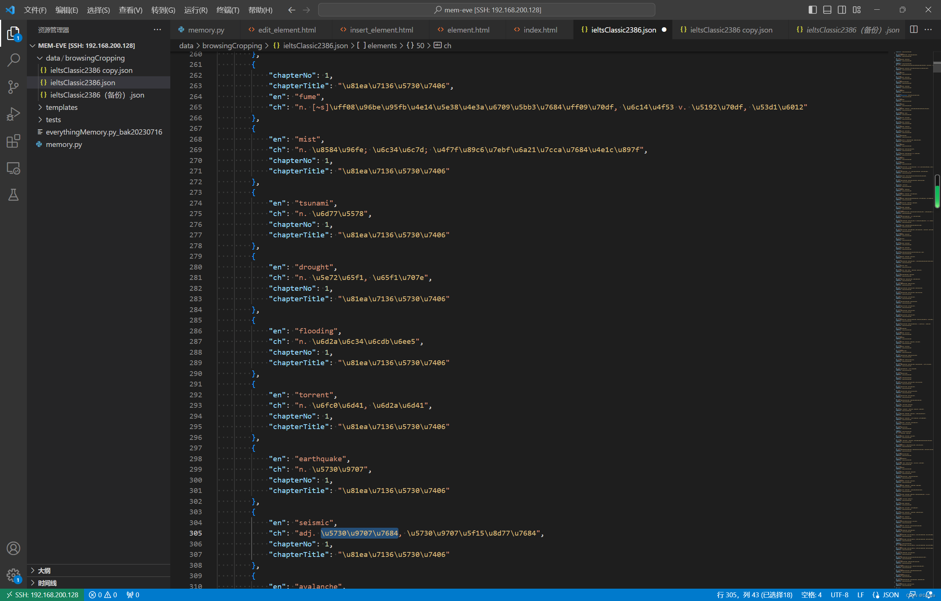Open the Extensions view
The image size is (941, 601).
13,141
